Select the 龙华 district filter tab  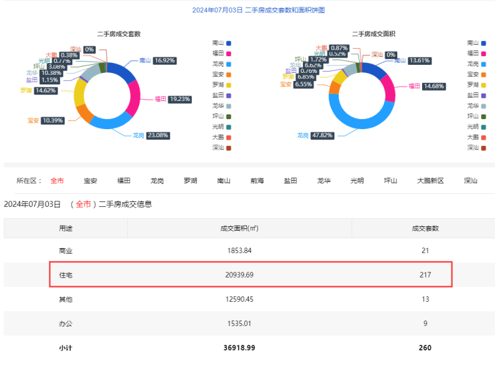pos(324,181)
